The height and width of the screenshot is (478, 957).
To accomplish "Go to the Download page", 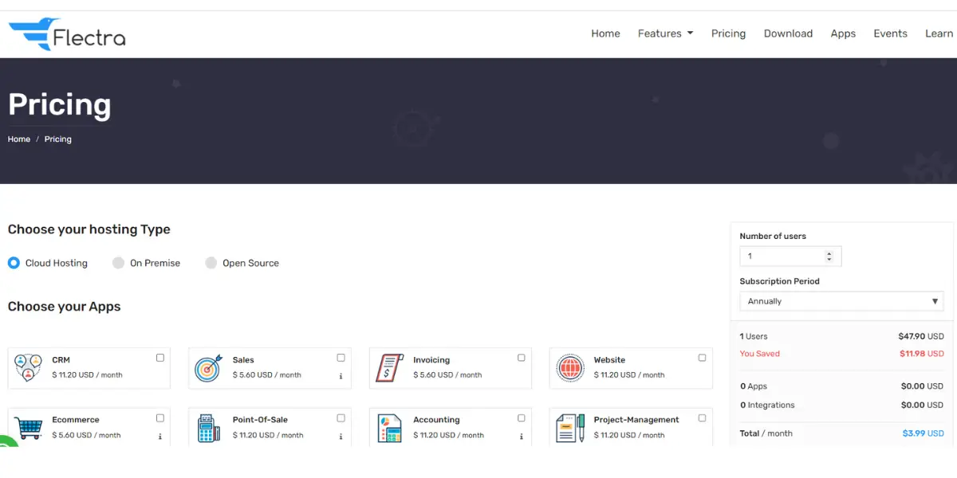I will pyautogui.click(x=788, y=33).
